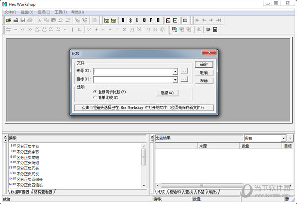Click the go-to-first arrow navigation icon

(x=197, y=20)
